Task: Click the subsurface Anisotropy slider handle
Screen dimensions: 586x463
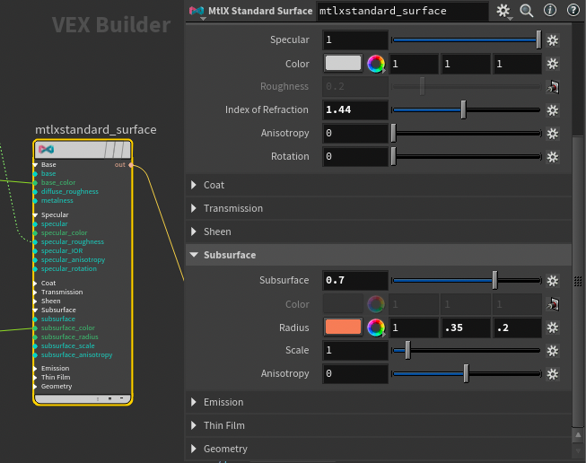Action: tap(466, 373)
